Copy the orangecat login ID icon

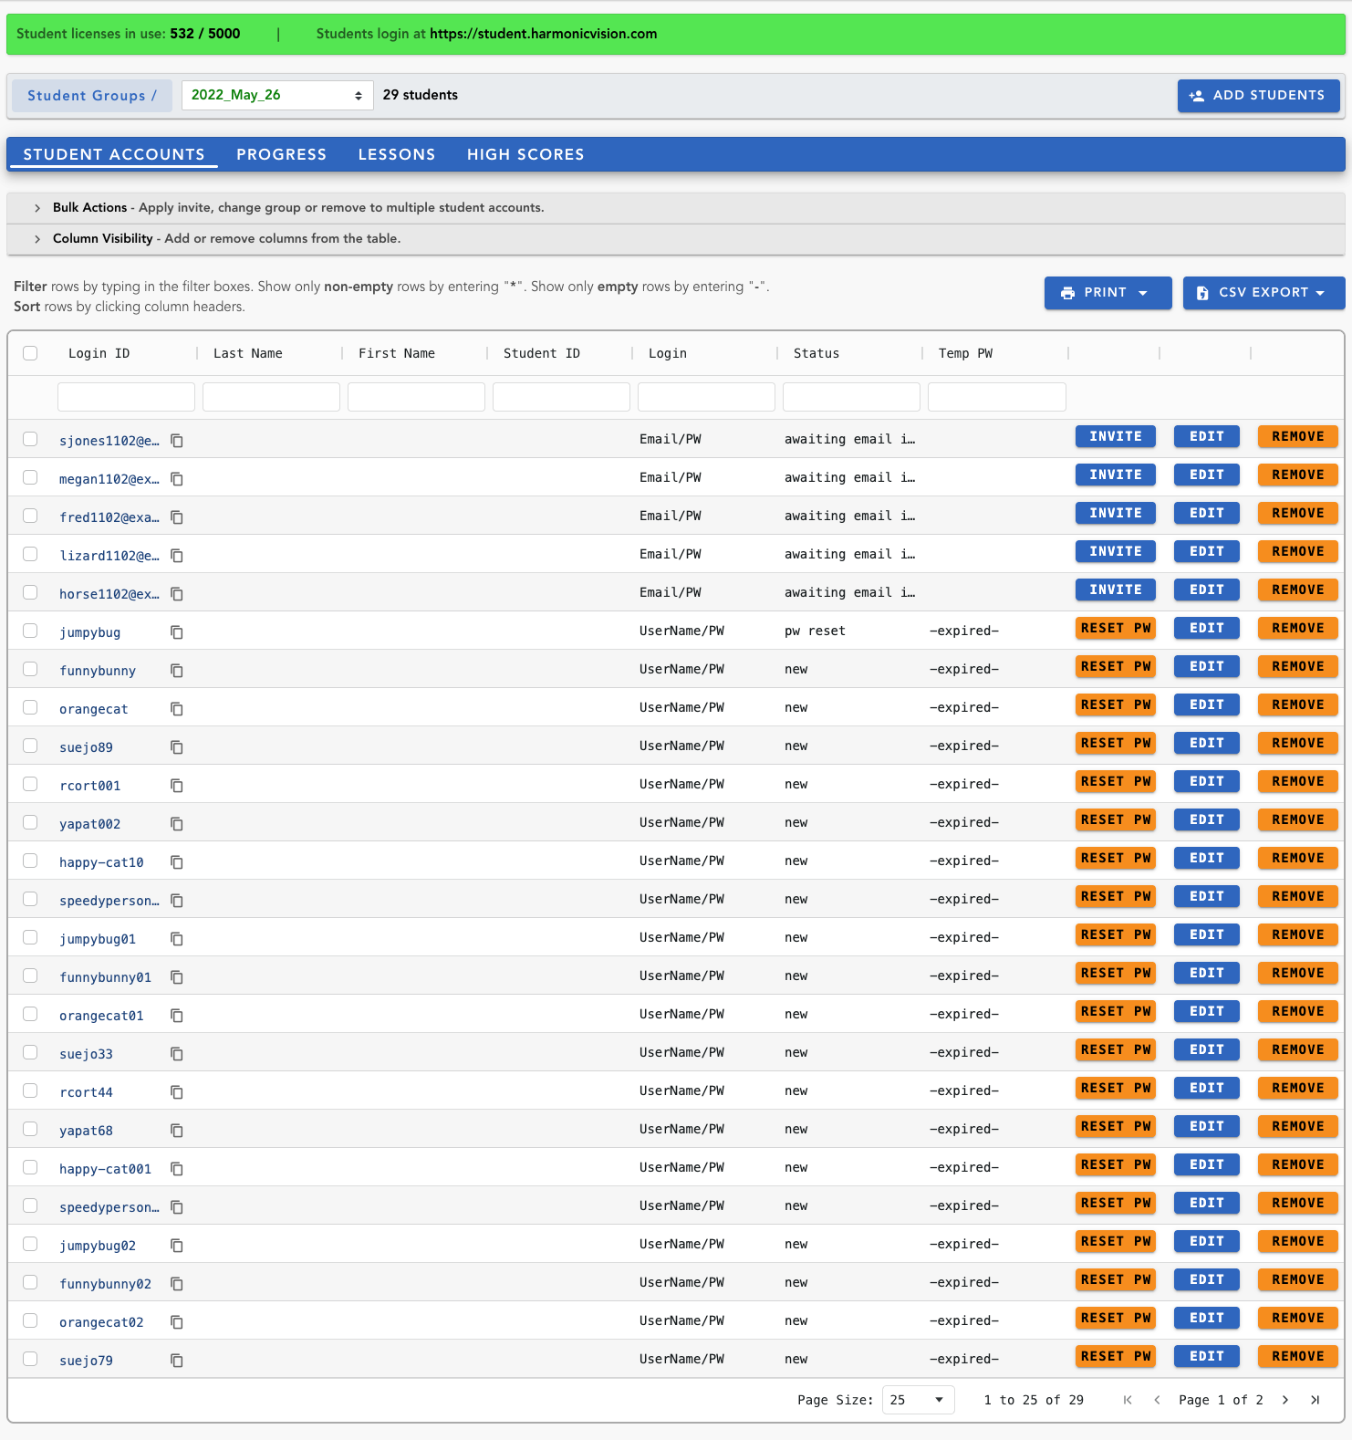pos(177,709)
